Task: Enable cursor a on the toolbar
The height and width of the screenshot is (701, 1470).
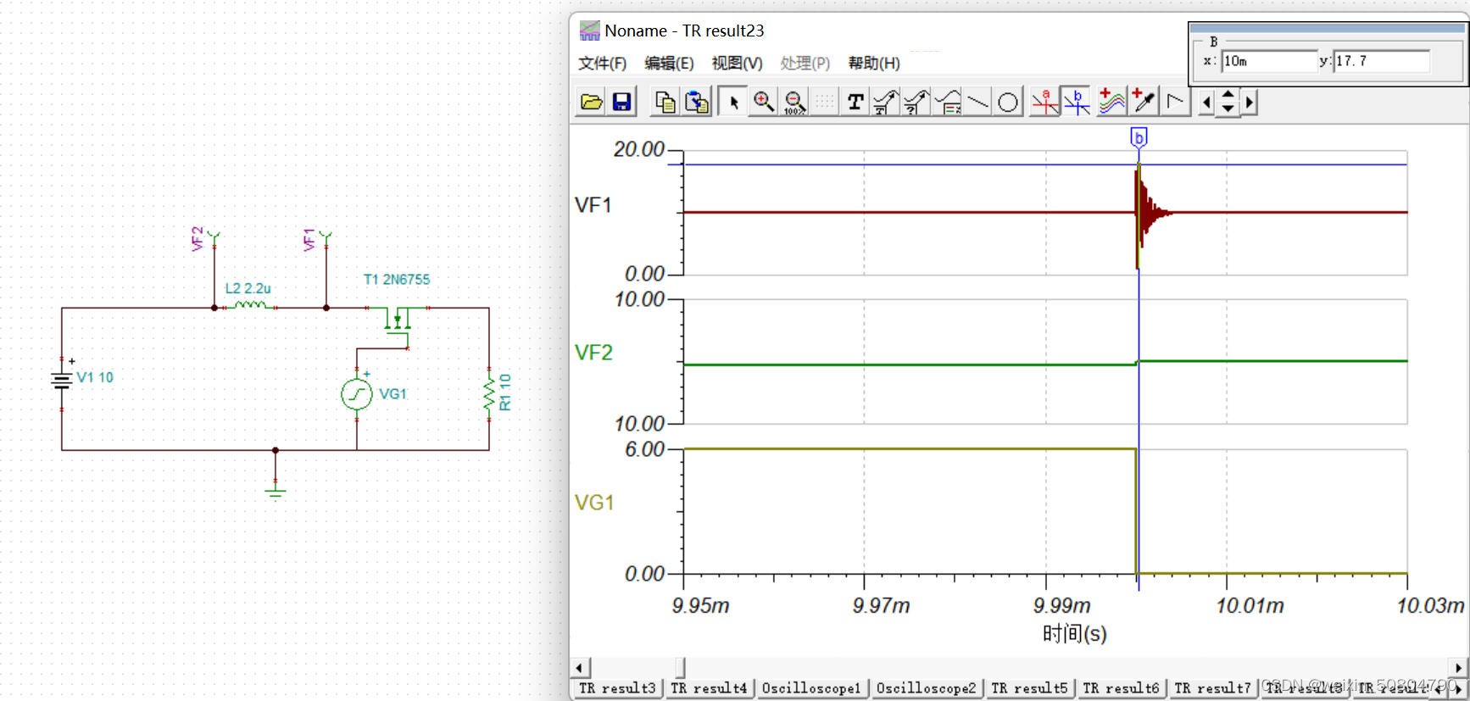Action: coord(1045,103)
